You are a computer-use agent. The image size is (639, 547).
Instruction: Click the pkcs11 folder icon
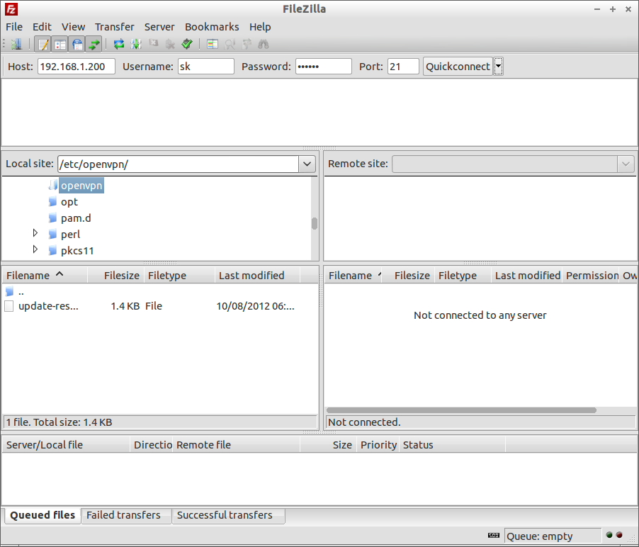click(52, 251)
